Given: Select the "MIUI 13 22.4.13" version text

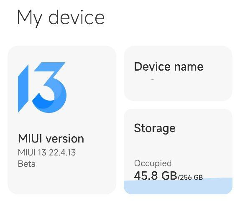Looking at the screenshot, I should point(47,153).
